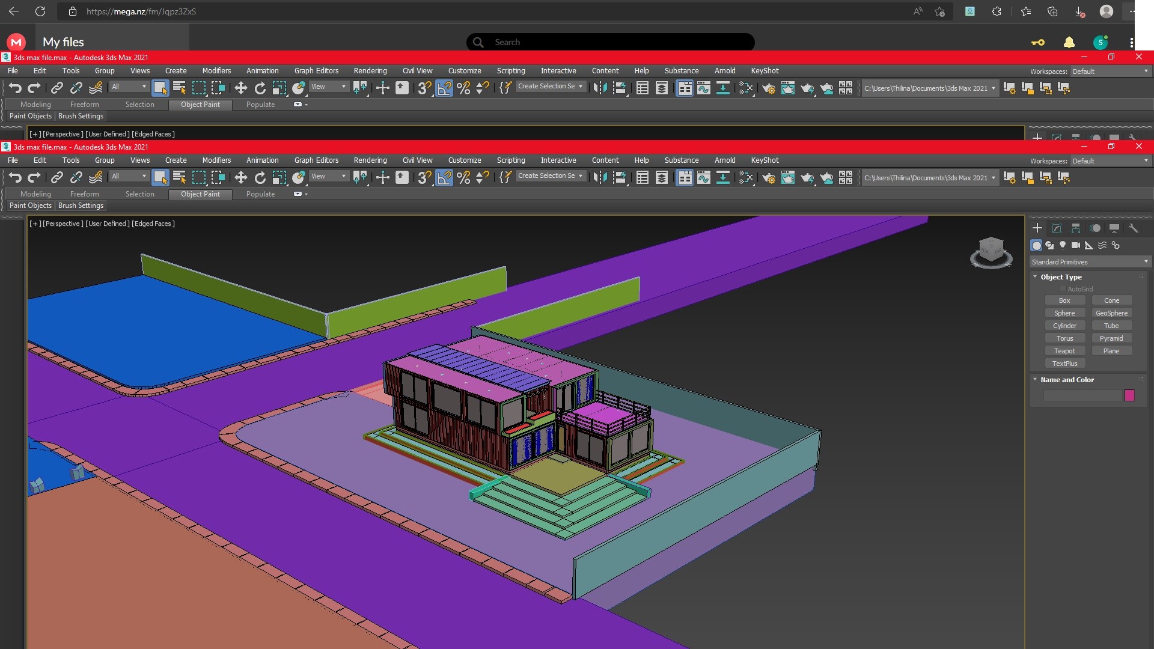Switch to the Hierarchy command panel tab

point(1075,228)
